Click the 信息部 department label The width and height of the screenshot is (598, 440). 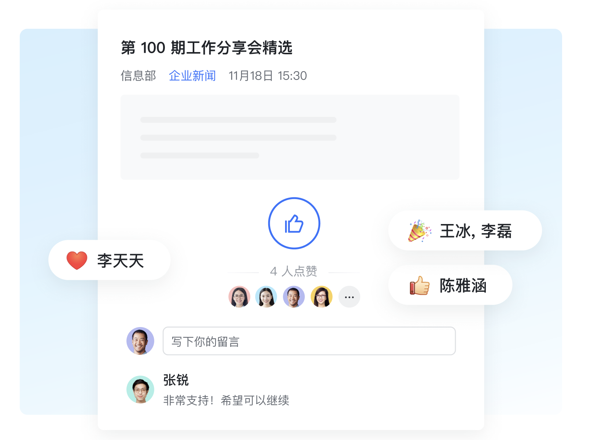click(x=139, y=76)
